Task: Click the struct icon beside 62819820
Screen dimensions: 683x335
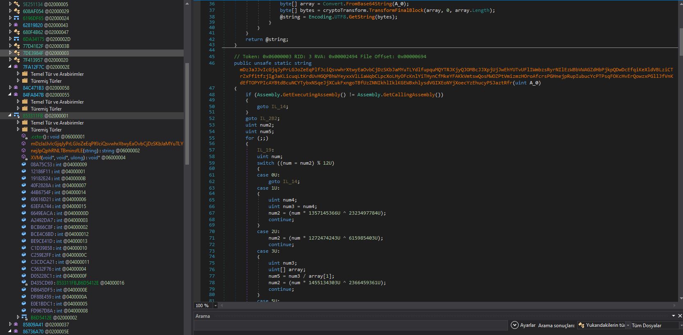Action: point(17,25)
